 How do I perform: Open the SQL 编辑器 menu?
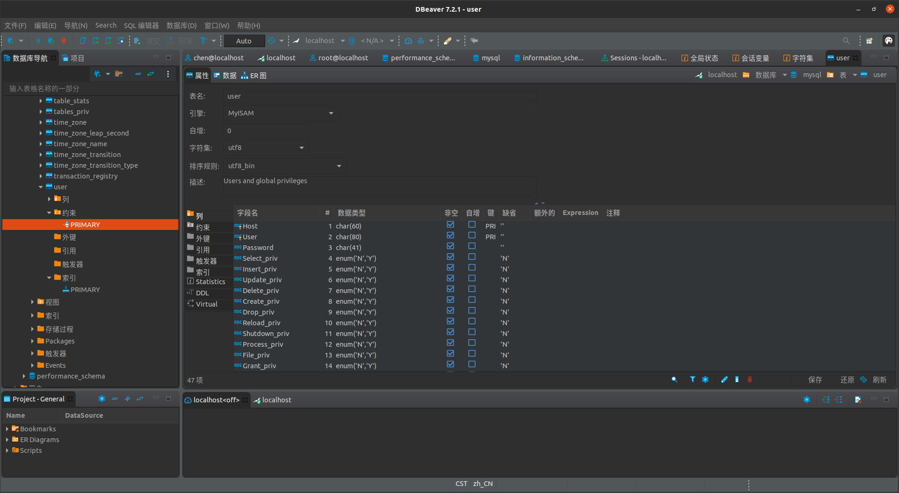[x=141, y=26]
